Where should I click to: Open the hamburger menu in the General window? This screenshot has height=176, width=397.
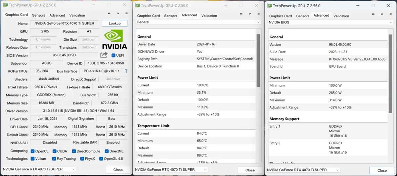259,14
